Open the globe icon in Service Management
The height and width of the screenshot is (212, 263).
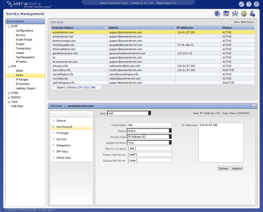244,13
